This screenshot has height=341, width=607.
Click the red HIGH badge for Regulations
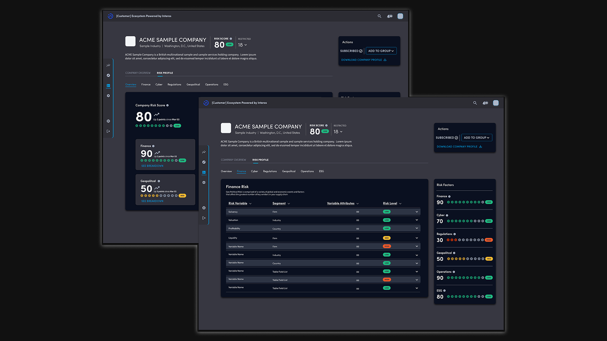pyautogui.click(x=488, y=240)
